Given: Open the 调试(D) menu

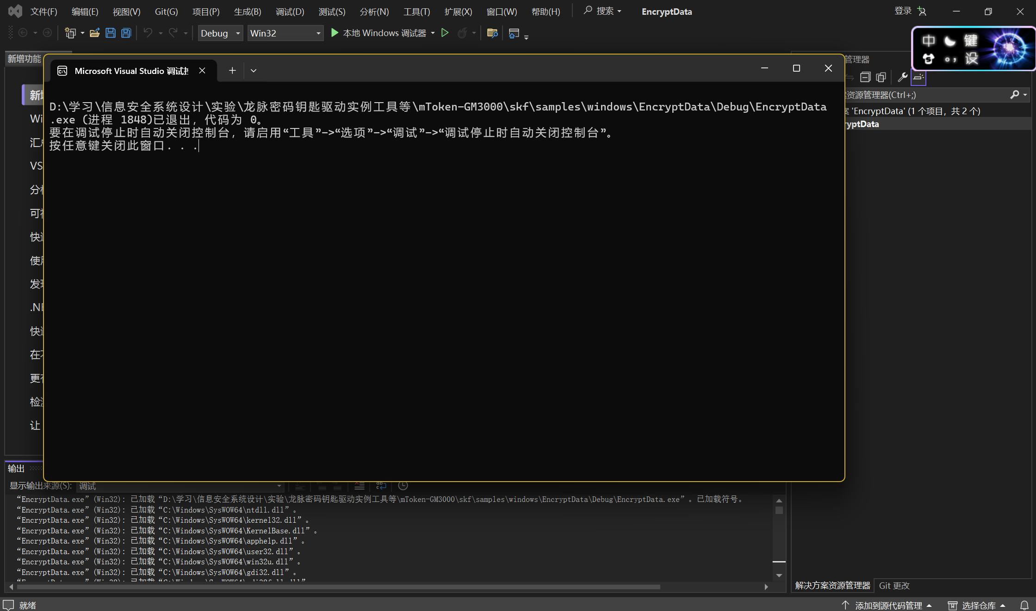Looking at the screenshot, I should click(x=290, y=12).
